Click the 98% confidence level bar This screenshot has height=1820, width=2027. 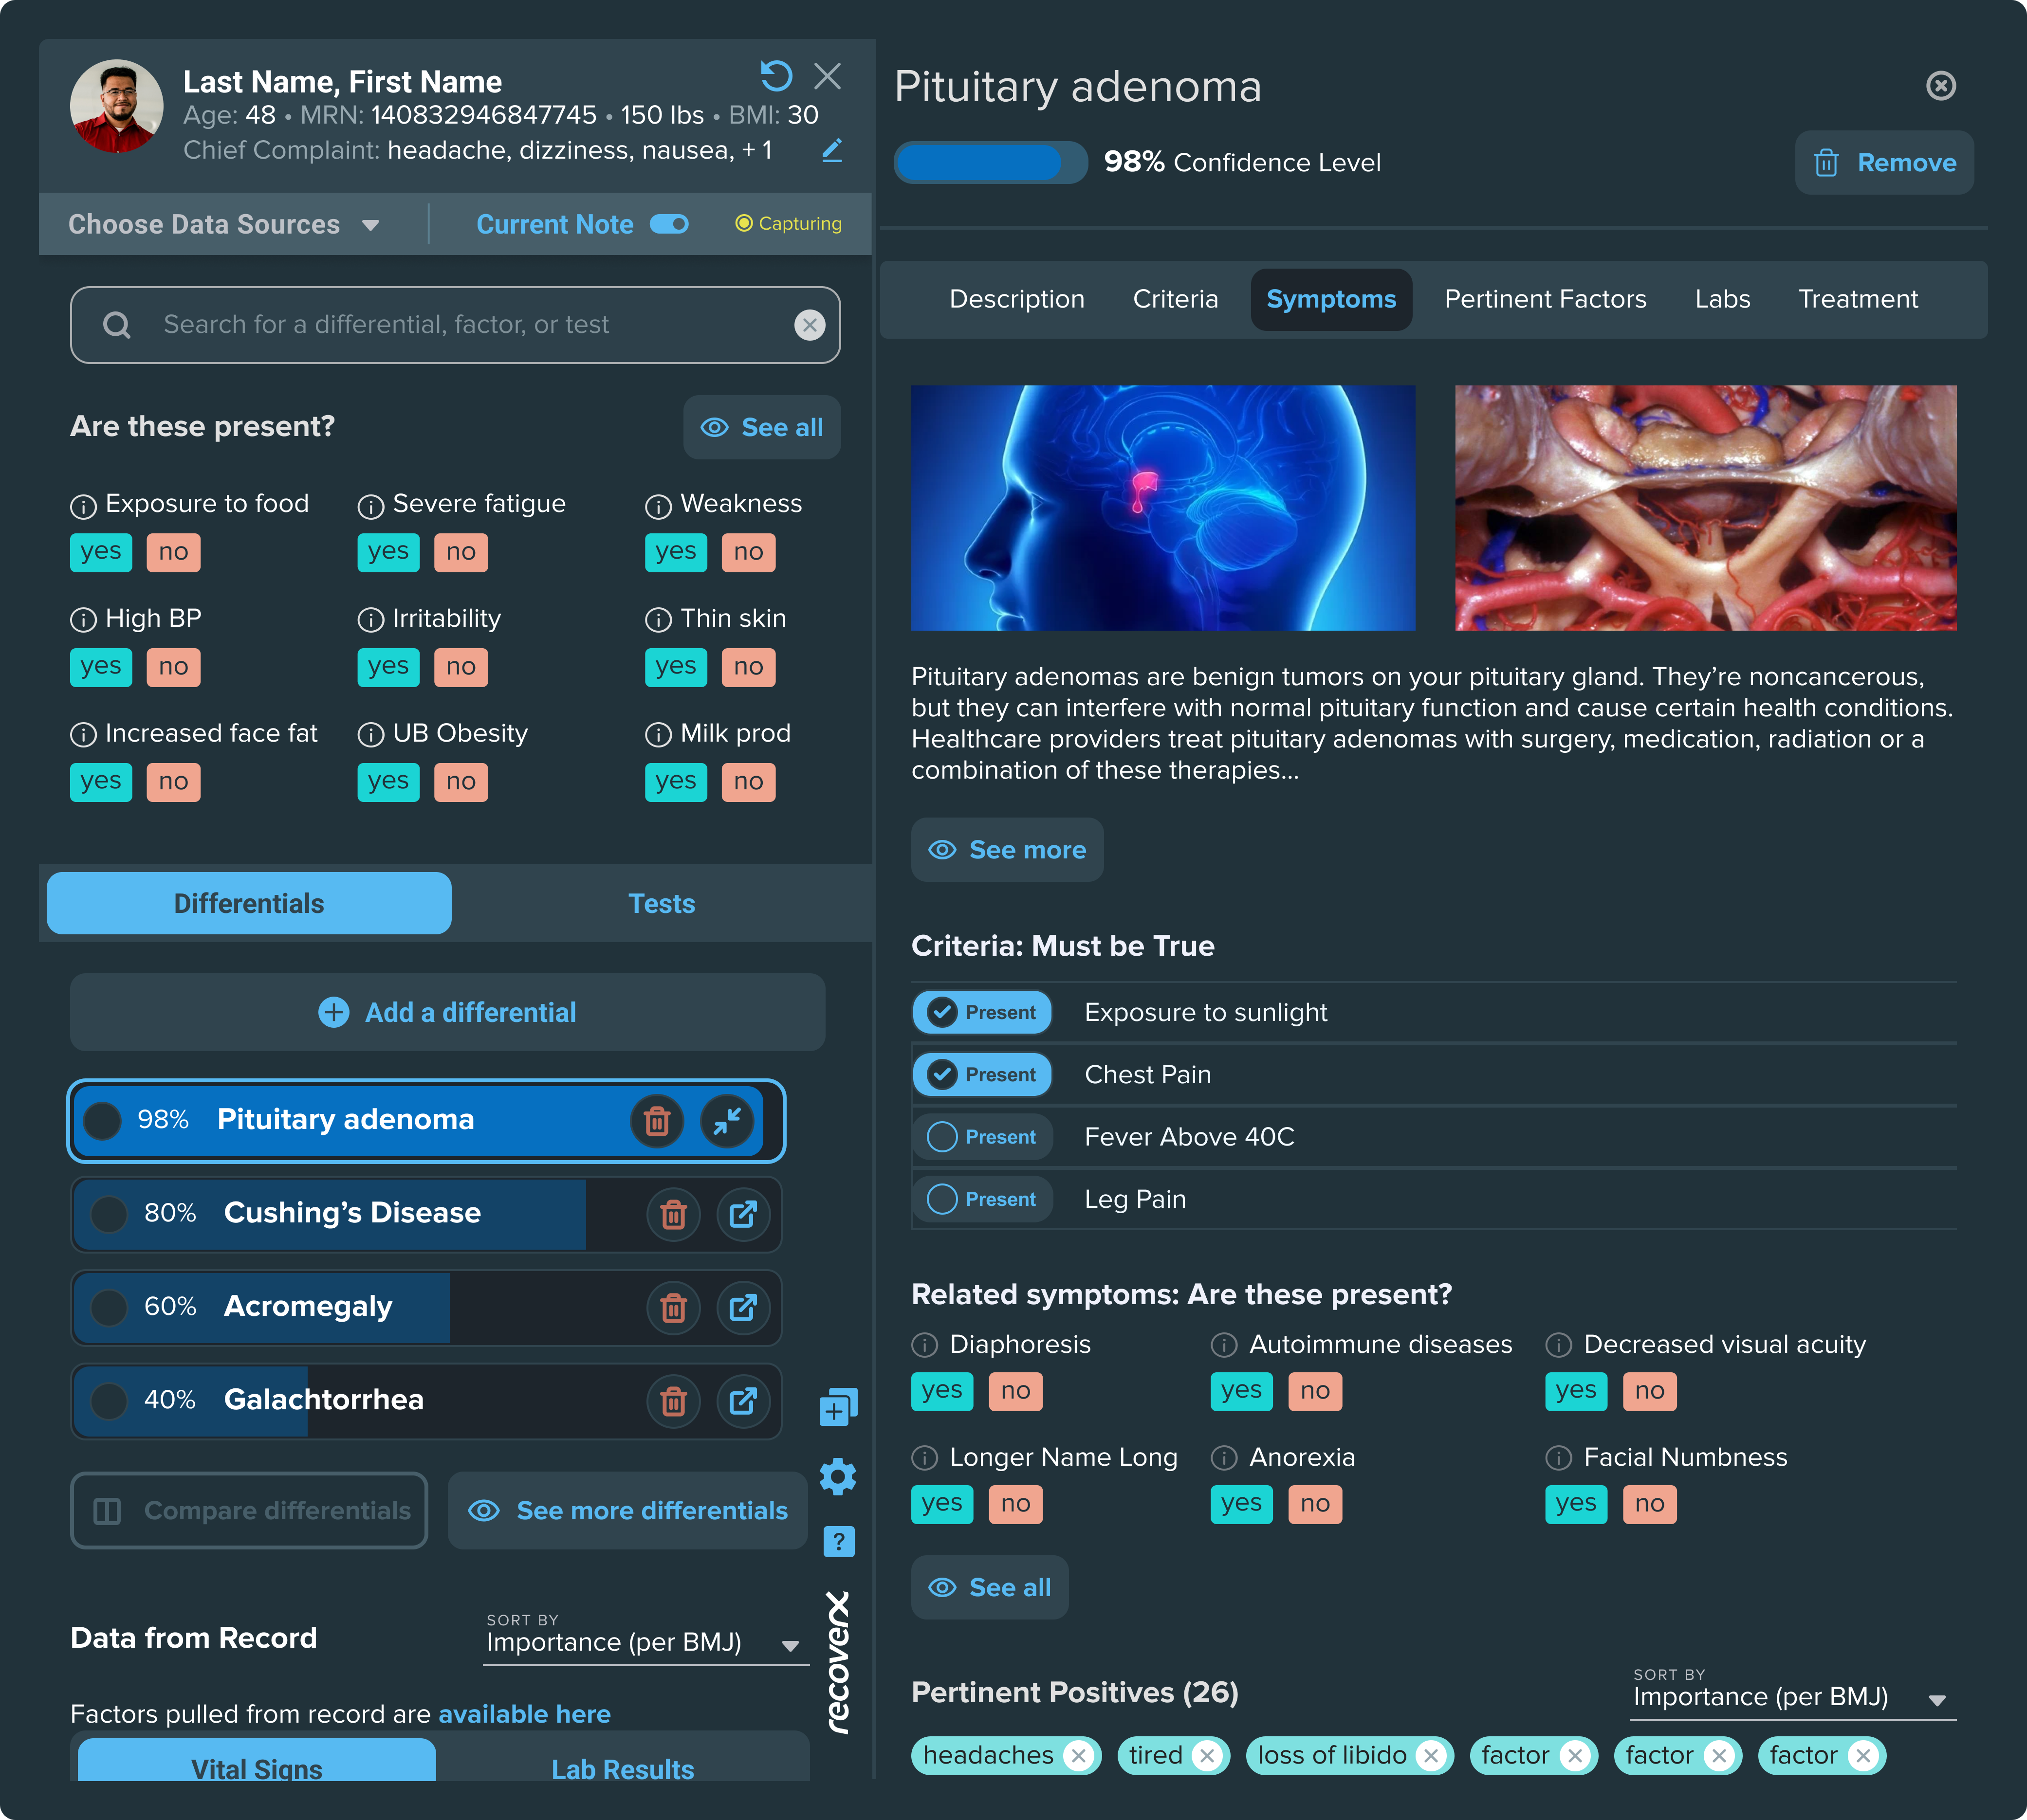990,163
